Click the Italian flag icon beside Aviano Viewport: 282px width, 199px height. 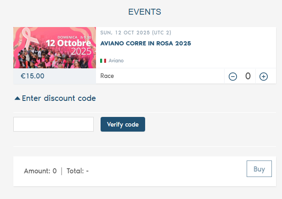tap(103, 61)
